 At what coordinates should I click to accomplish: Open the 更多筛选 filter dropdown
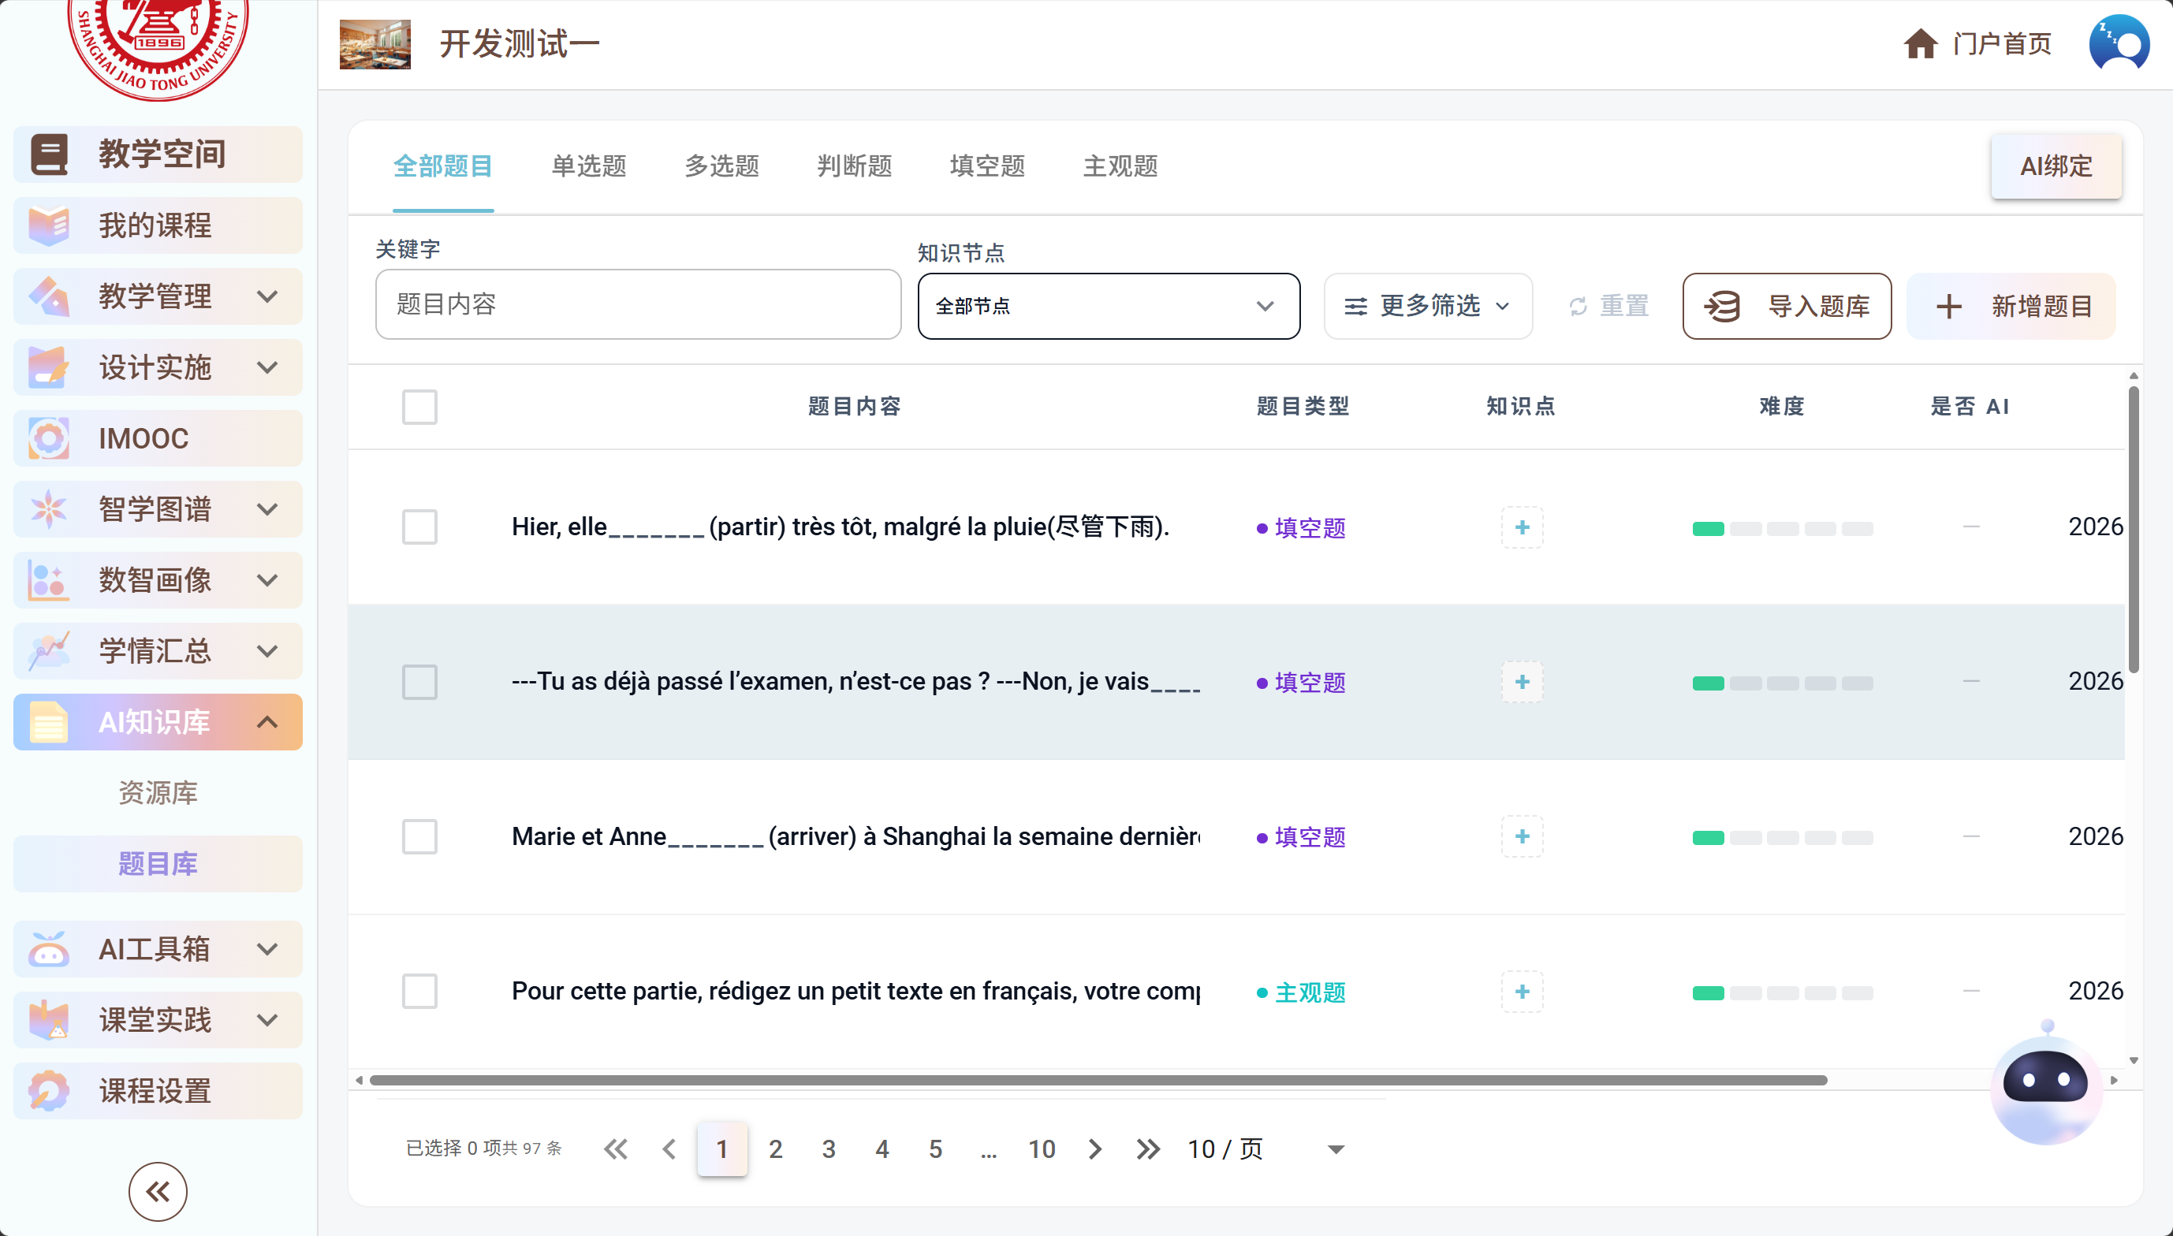pos(1428,306)
